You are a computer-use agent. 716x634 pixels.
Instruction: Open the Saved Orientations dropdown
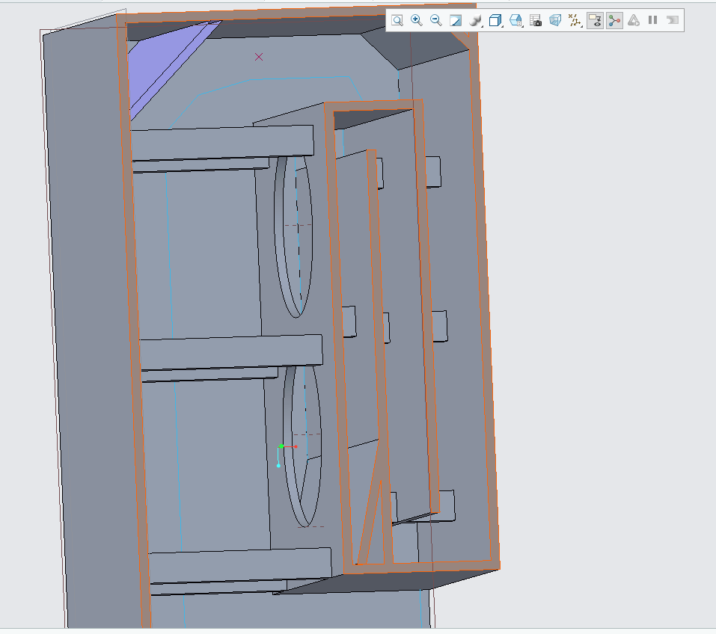pyautogui.click(x=515, y=20)
